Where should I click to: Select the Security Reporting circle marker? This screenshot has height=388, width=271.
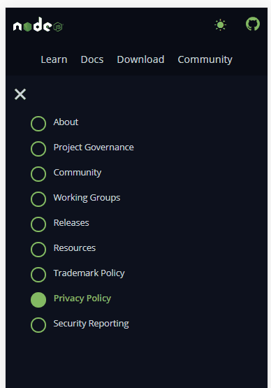click(x=38, y=325)
